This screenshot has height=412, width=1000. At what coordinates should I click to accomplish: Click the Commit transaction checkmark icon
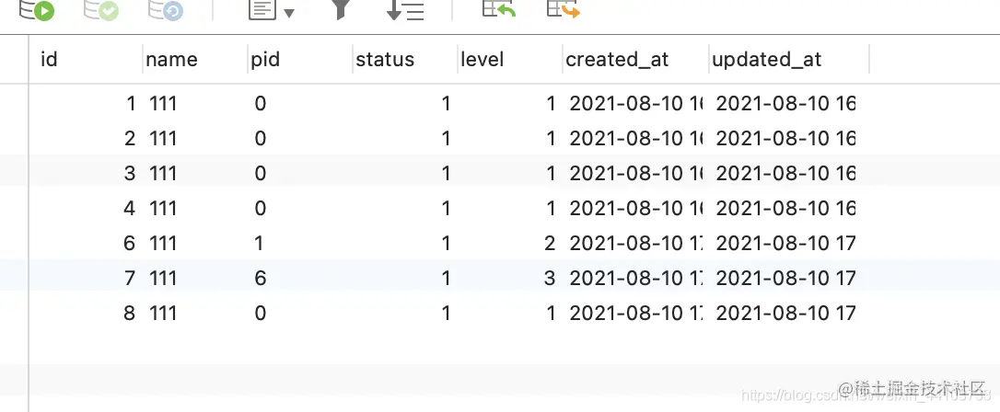101,9
